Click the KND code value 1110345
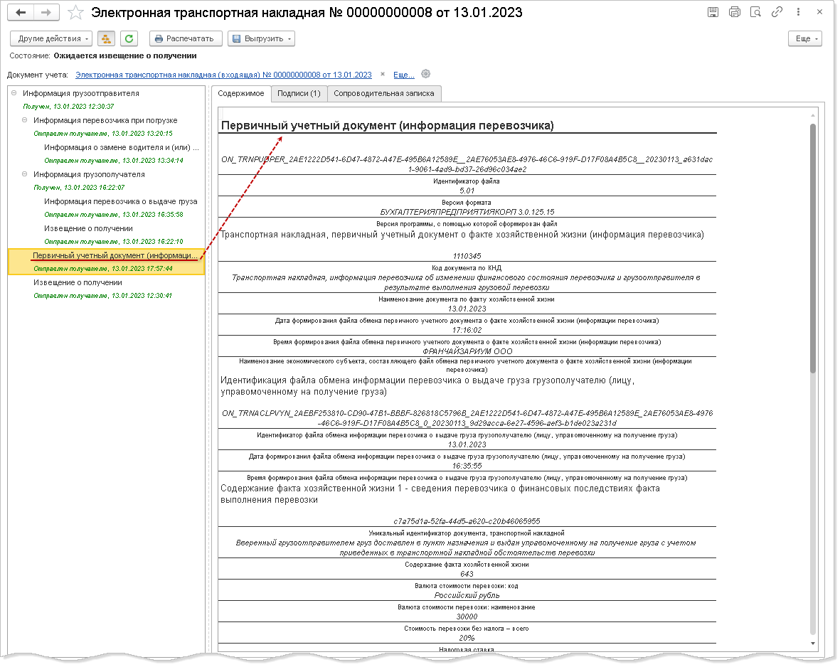 [x=467, y=256]
